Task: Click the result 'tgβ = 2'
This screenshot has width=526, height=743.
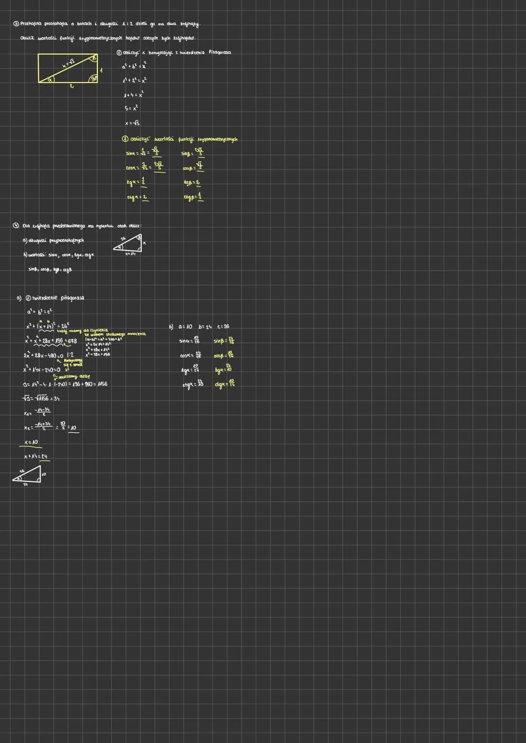Action: pyautogui.click(x=192, y=183)
